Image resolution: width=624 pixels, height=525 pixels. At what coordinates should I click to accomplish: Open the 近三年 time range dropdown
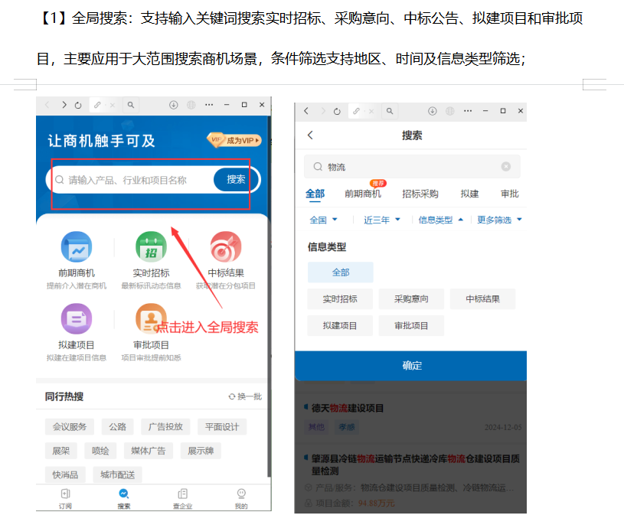(x=381, y=220)
